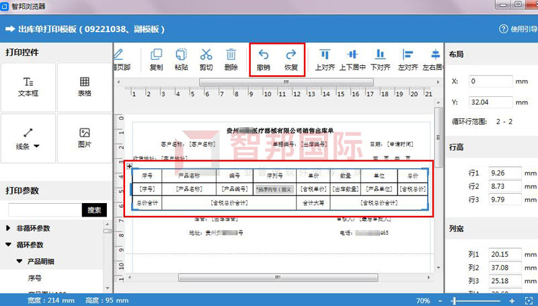
Task: Expand the 非循环参数 tree node
Action: pyautogui.click(x=9, y=229)
